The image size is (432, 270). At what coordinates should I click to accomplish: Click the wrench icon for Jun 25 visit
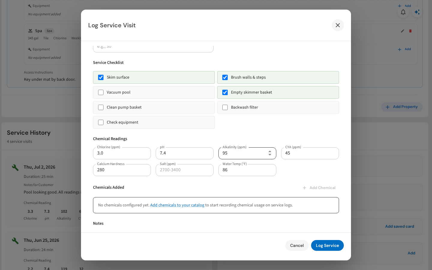(x=15, y=241)
